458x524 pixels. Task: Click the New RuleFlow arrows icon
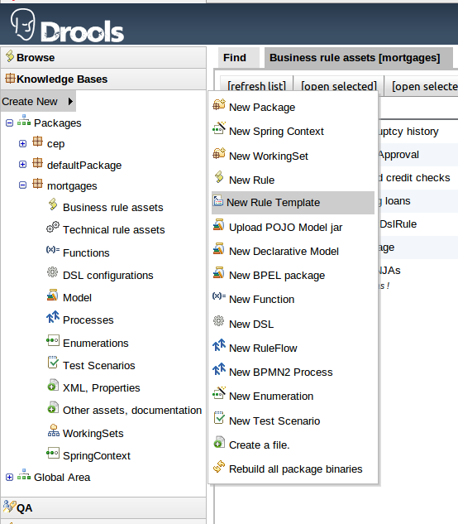[x=219, y=345]
